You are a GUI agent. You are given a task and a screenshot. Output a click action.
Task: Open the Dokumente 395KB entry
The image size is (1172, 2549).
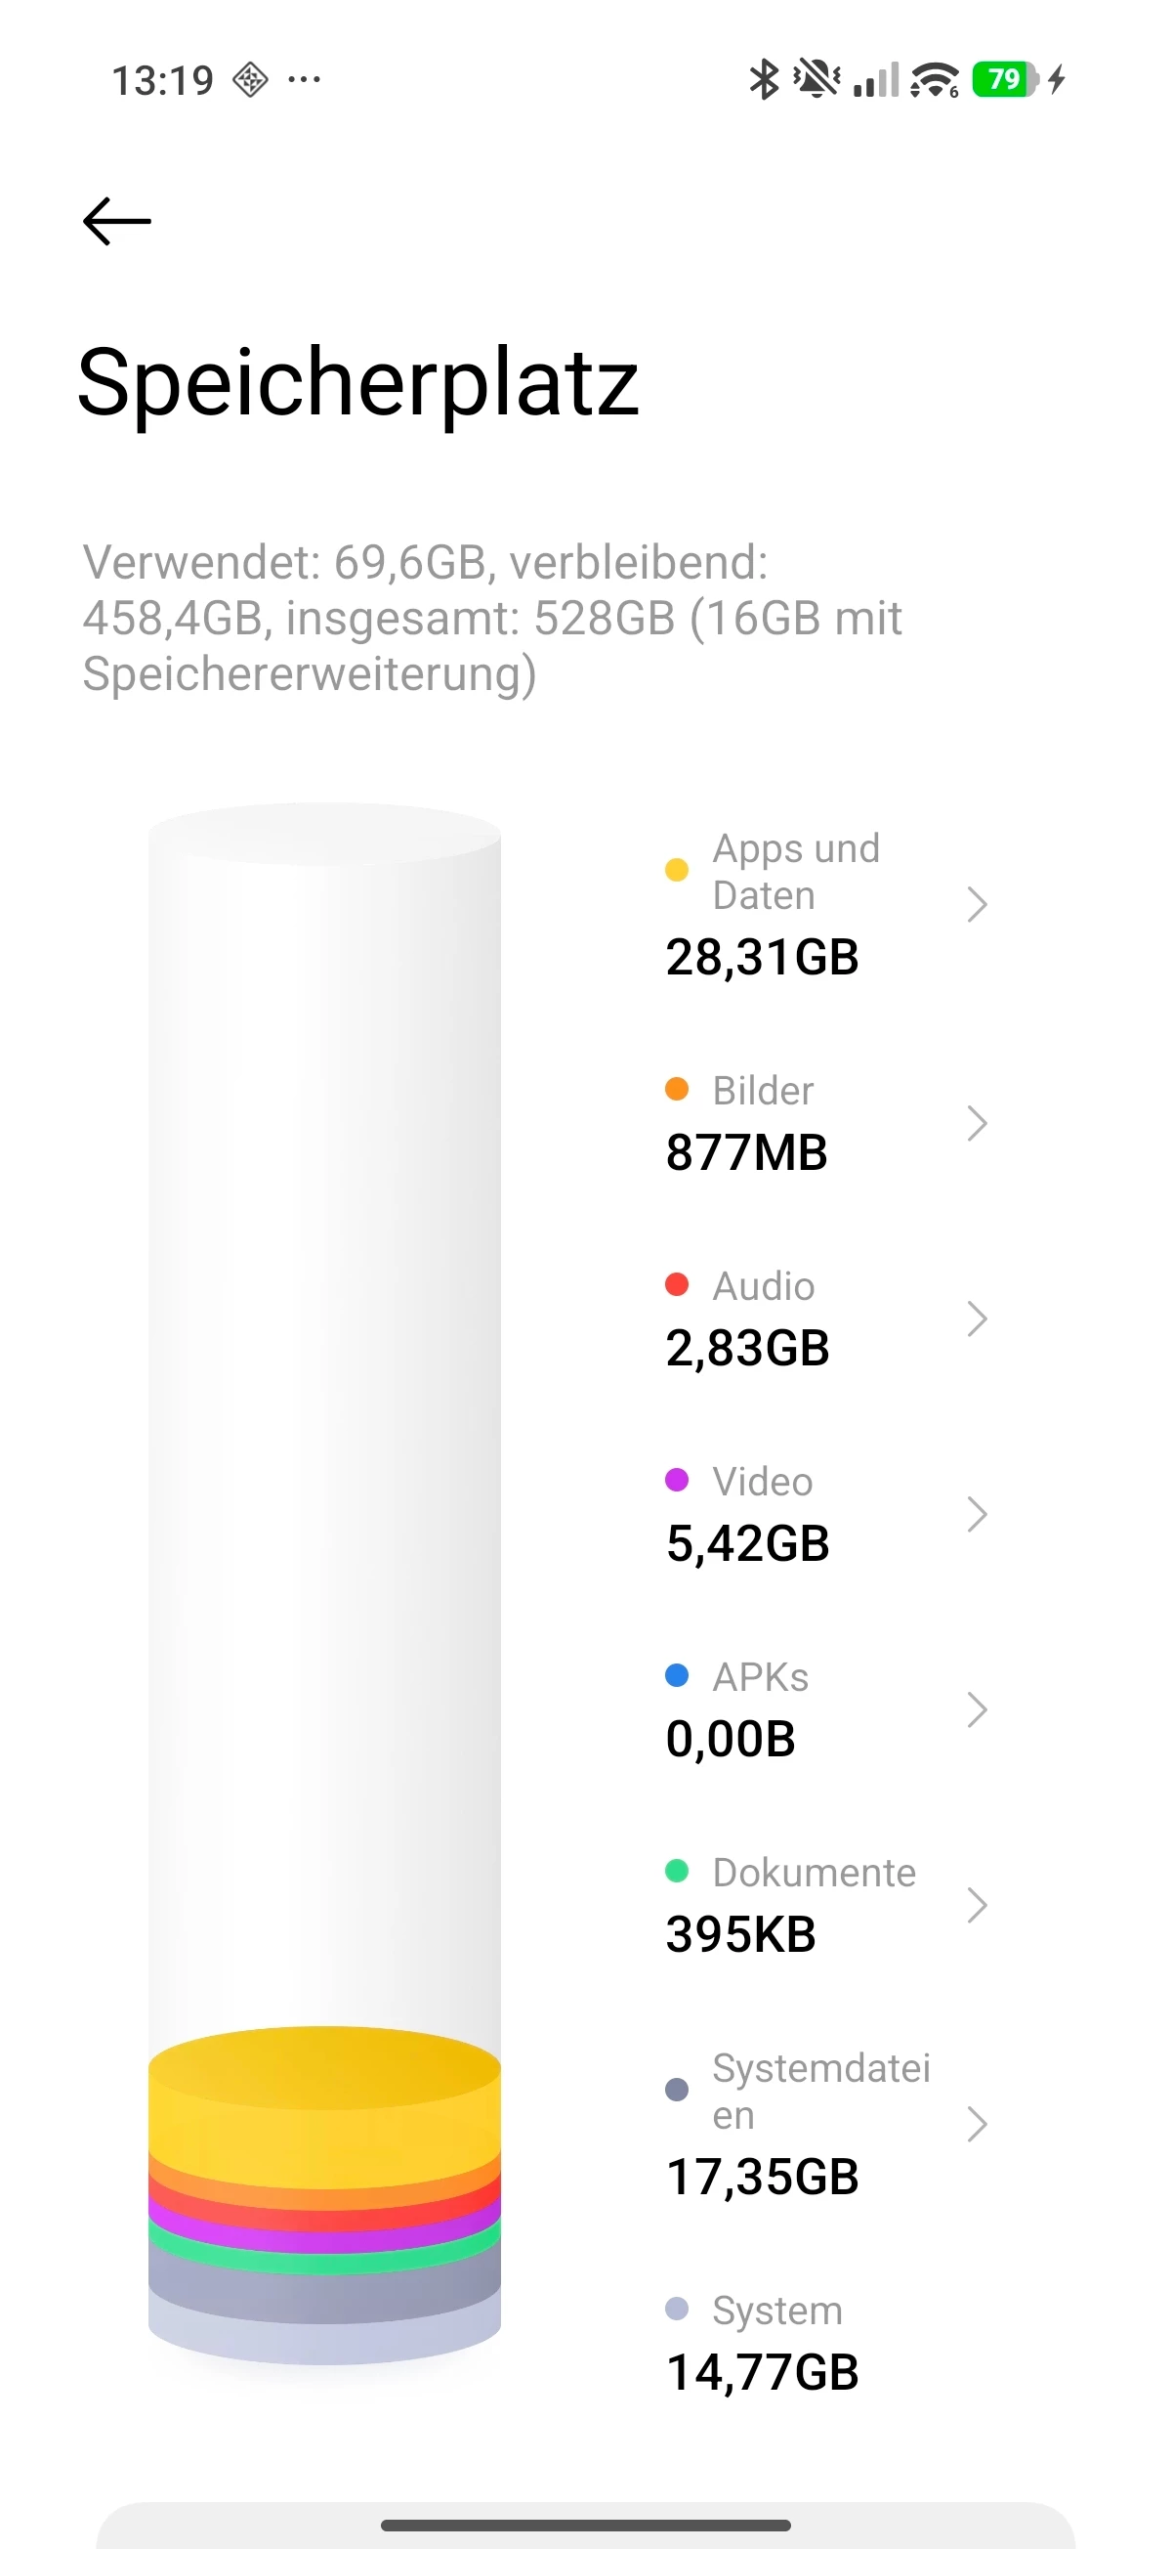tap(827, 1905)
